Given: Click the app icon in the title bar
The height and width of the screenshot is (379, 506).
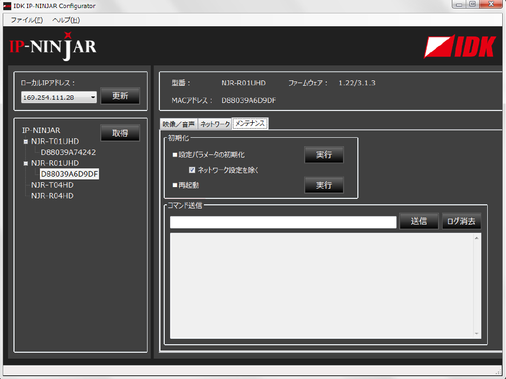Looking at the screenshot, I should click(x=7, y=6).
